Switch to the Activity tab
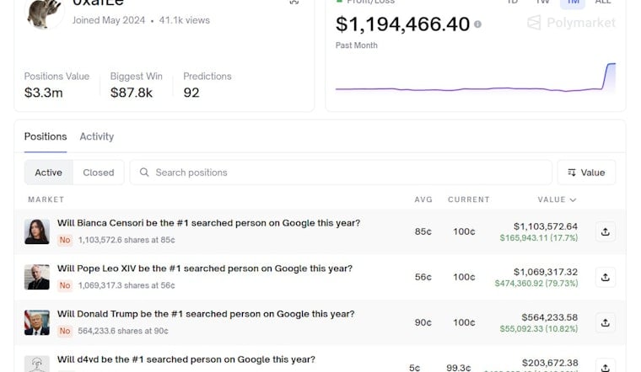 pyautogui.click(x=97, y=136)
